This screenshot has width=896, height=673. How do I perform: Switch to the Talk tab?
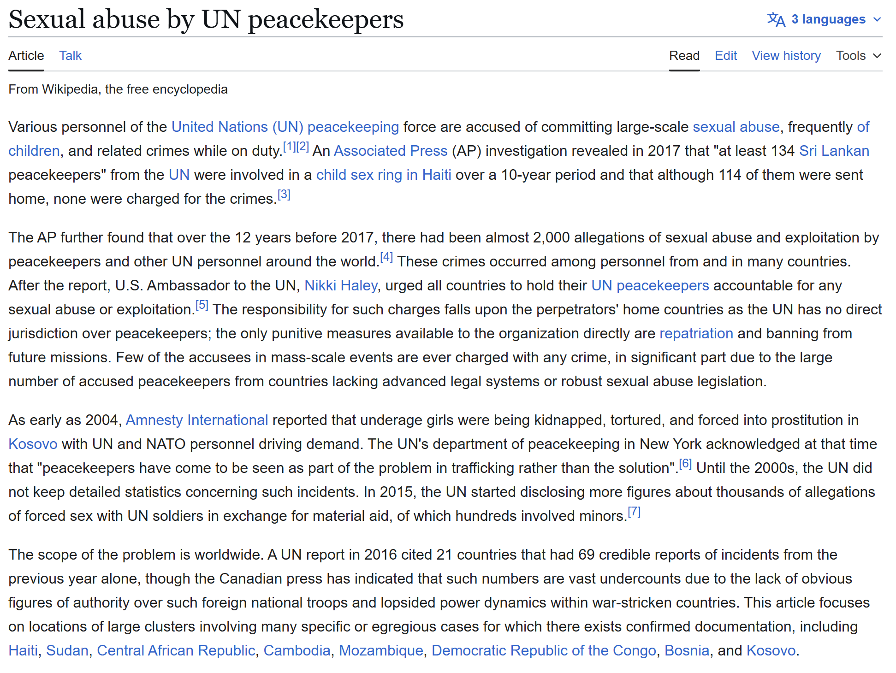[x=70, y=56]
